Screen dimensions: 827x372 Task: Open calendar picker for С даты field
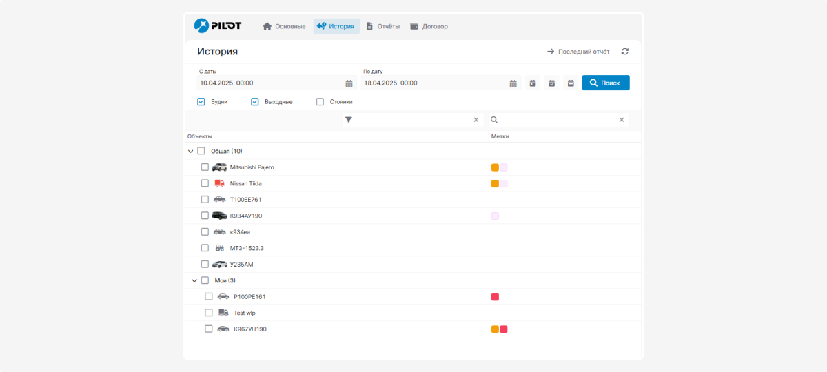coord(349,83)
